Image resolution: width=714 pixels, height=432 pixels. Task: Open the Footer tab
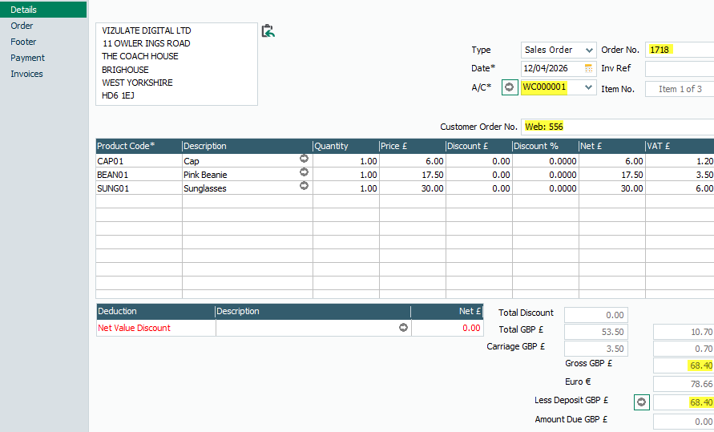click(x=23, y=42)
